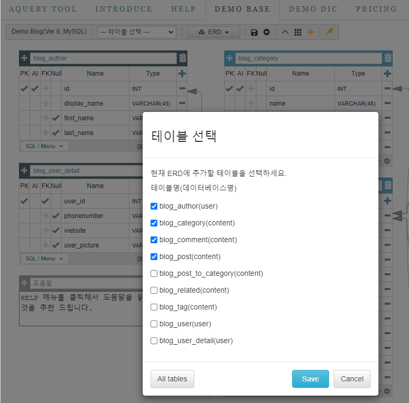The image size is (409, 403).
Task: Click the orange move arrows toolbar icon
Action: point(311,32)
